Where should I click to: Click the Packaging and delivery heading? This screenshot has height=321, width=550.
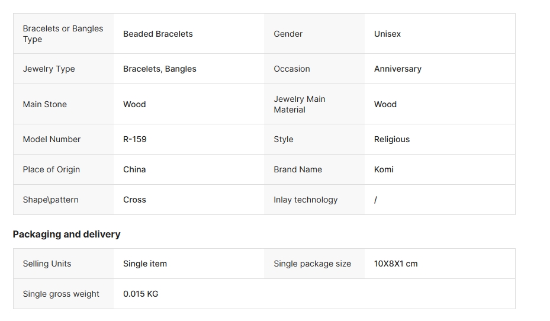(x=66, y=234)
